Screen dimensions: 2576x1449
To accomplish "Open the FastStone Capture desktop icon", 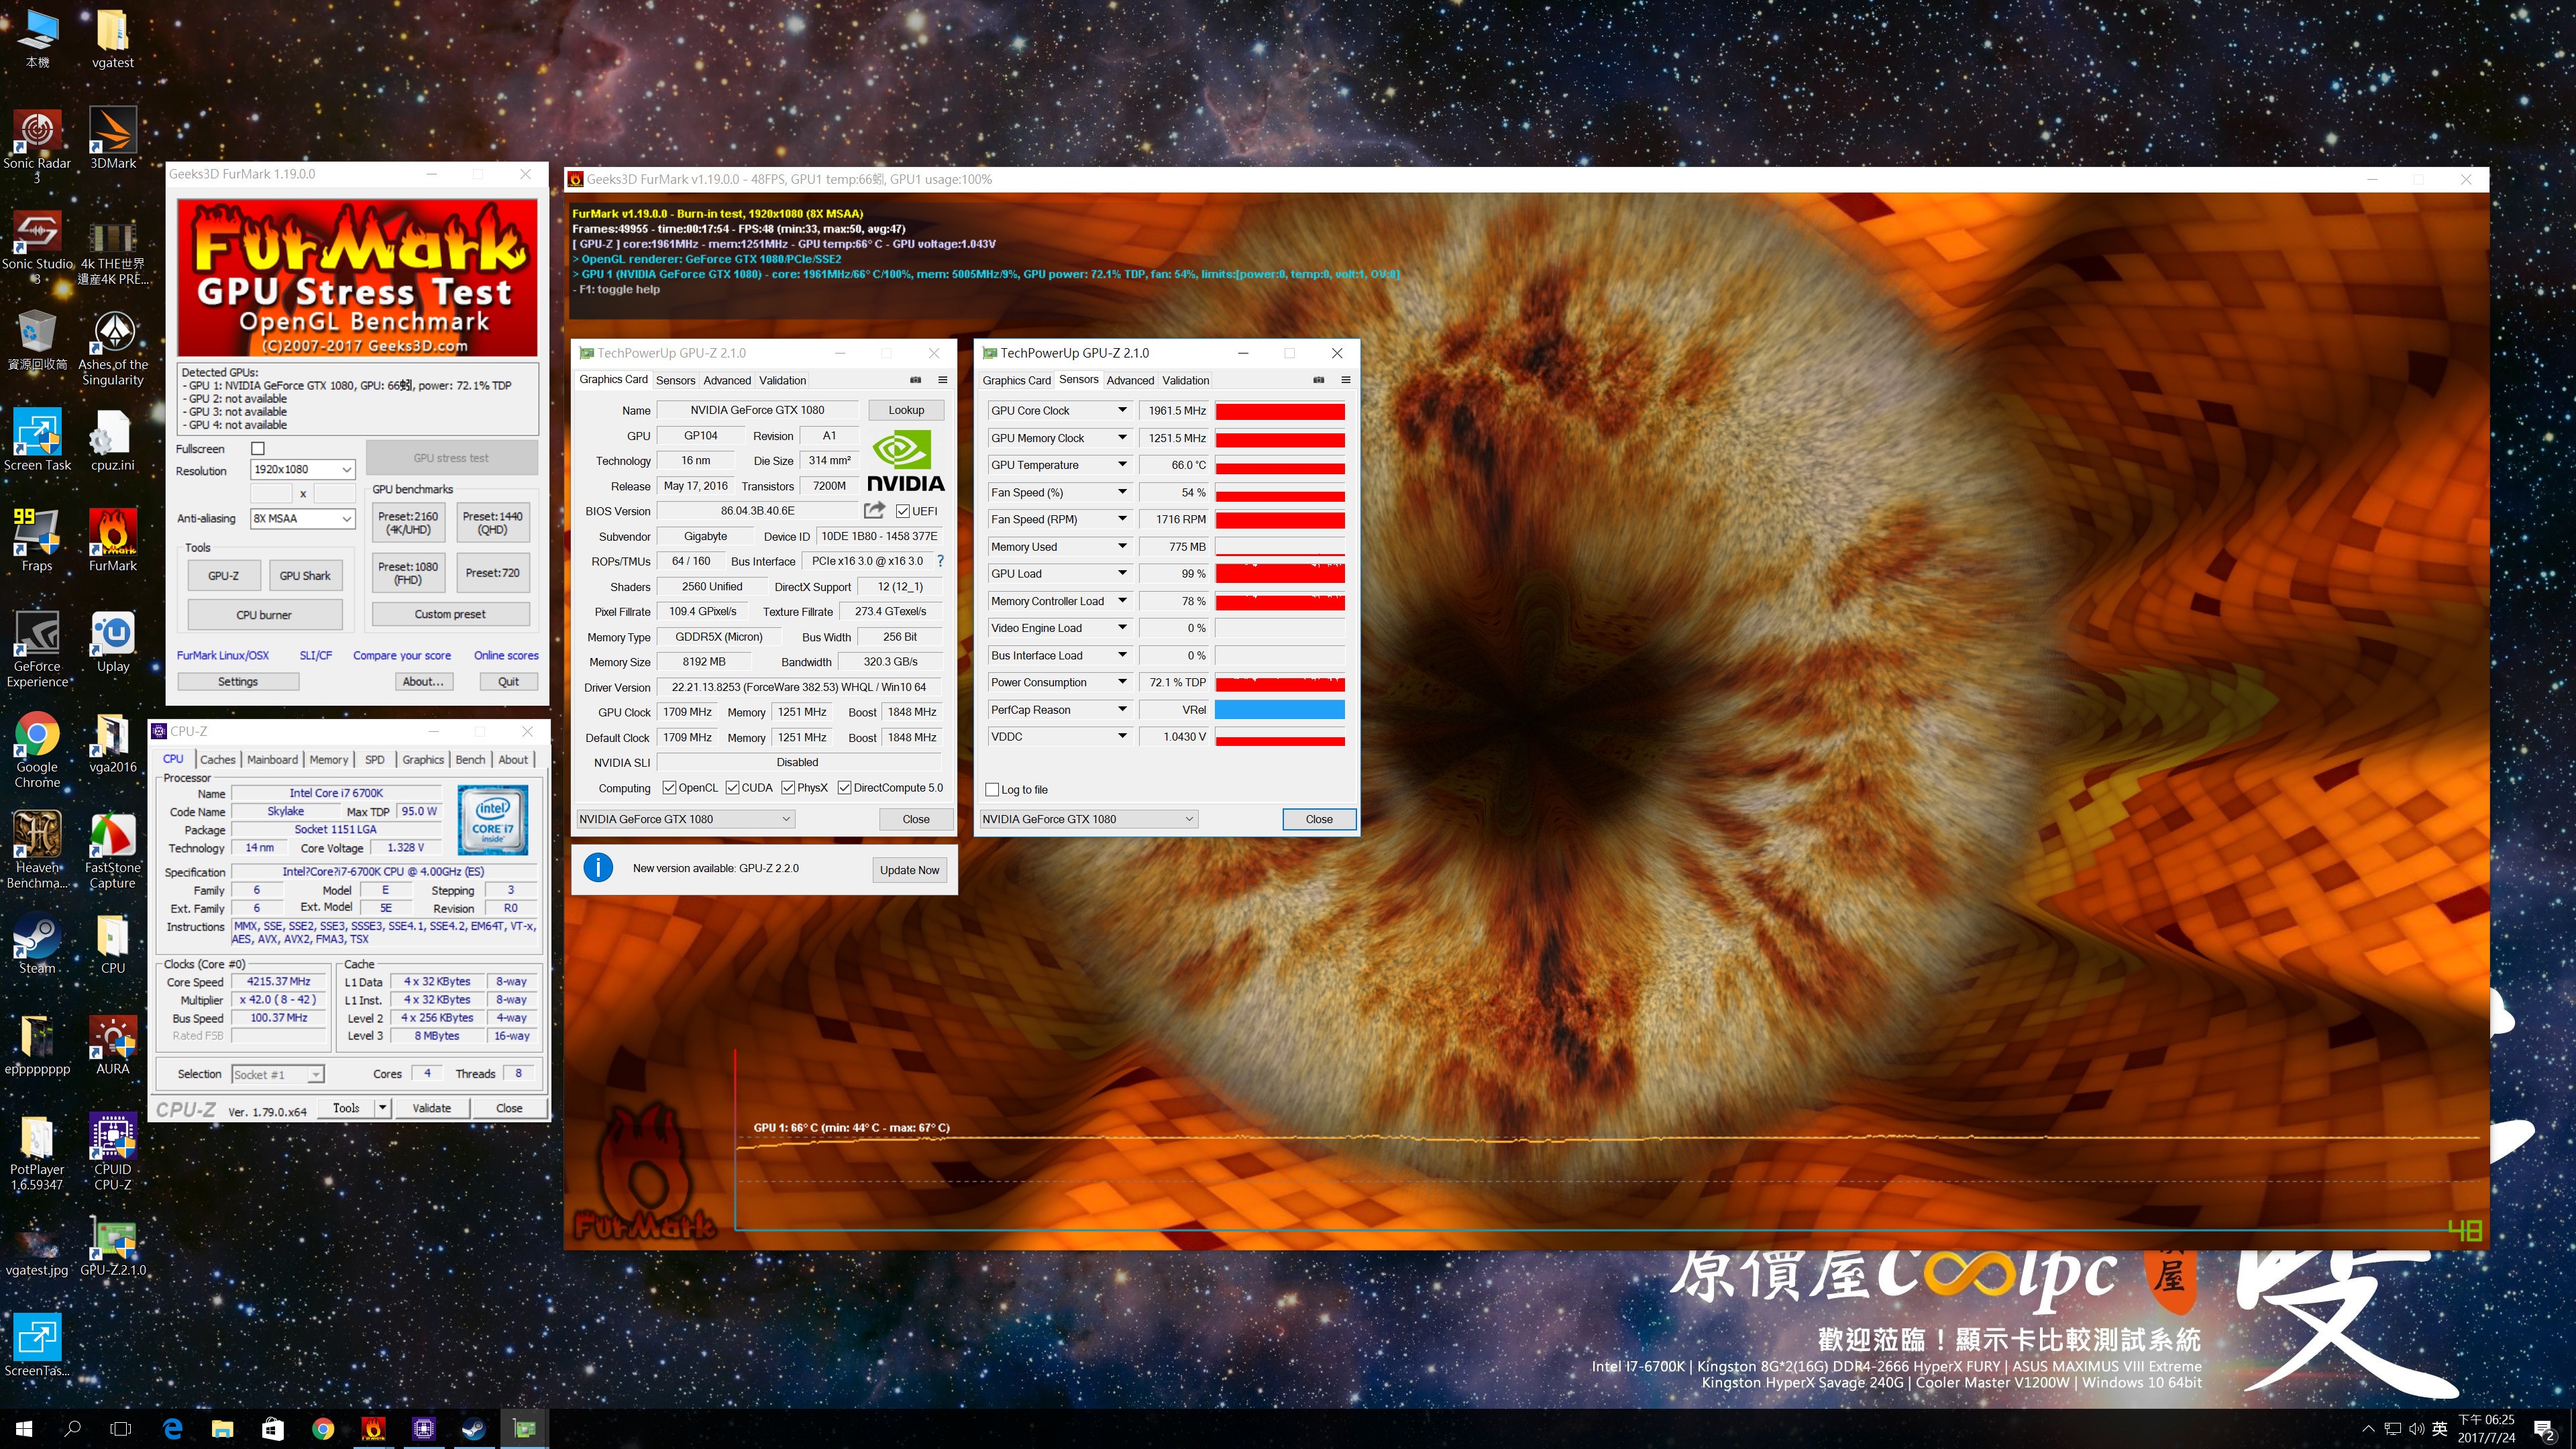I will coord(113,850).
